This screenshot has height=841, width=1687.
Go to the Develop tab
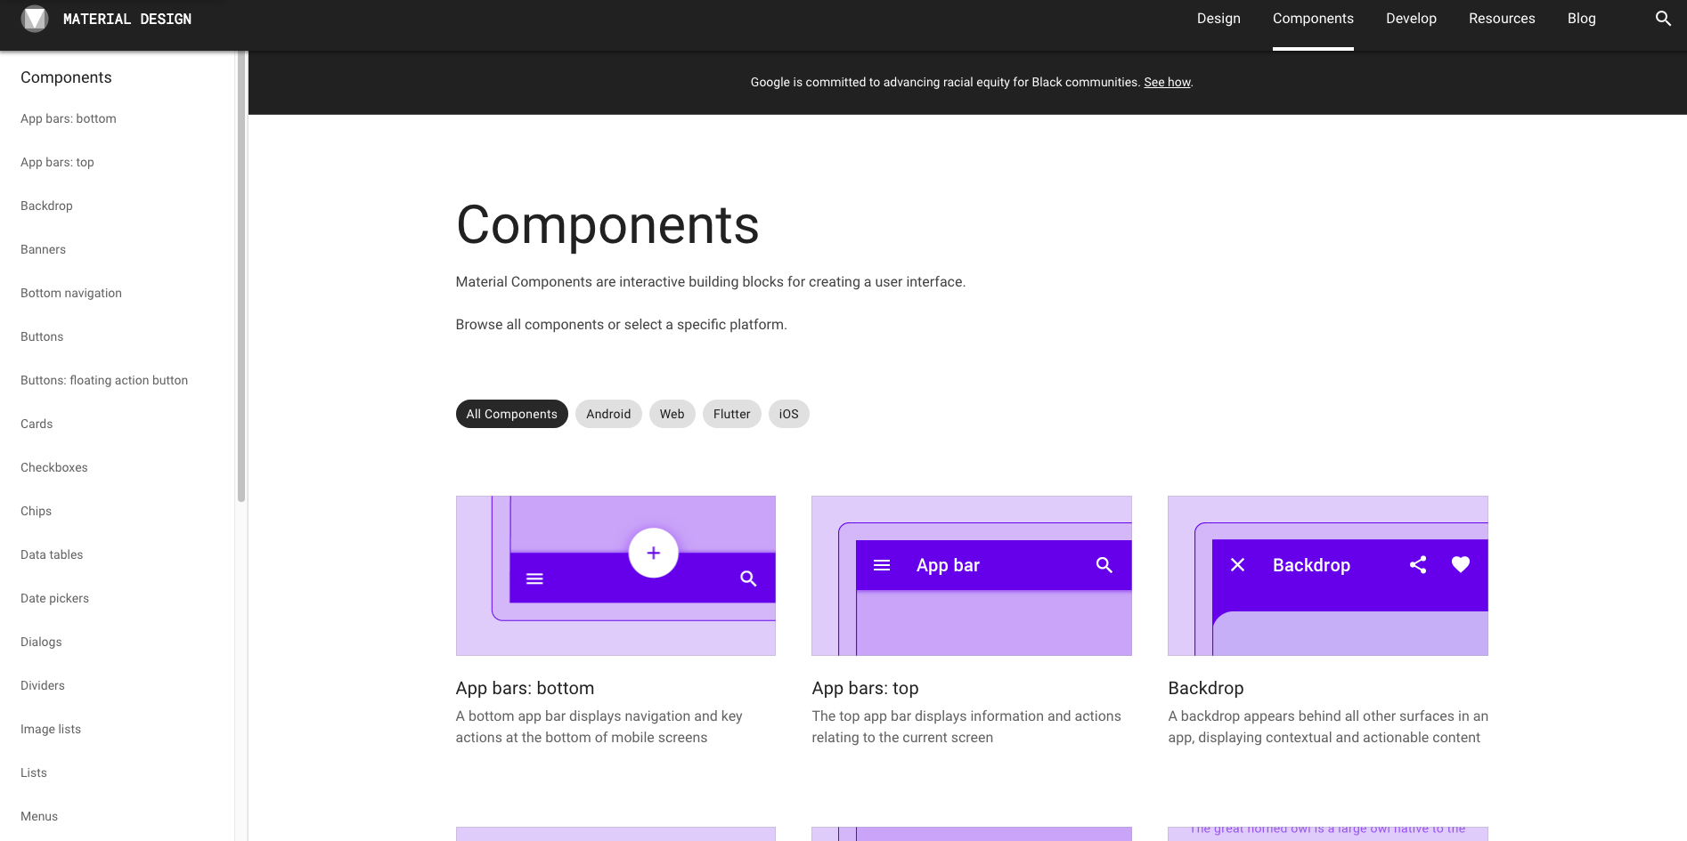pos(1411,19)
